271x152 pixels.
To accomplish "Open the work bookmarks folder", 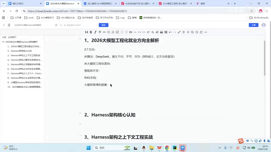I will click(x=29, y=18).
